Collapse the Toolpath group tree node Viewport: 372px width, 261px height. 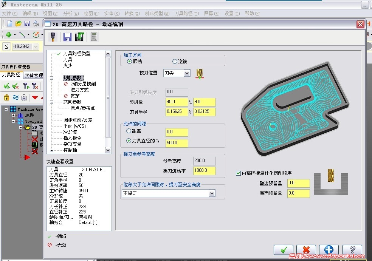pos(14,121)
